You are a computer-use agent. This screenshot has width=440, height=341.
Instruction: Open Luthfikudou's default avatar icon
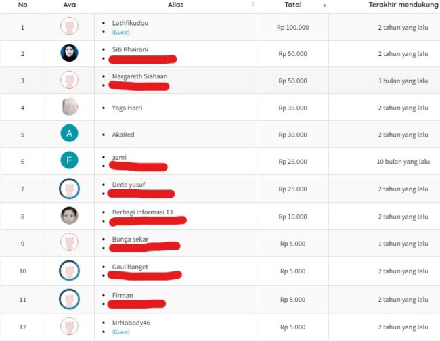(x=69, y=26)
